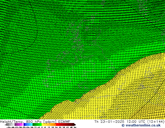Click the bright red swatch above 24 in legend
This screenshot has width=165, height=128.
pos(57,124)
